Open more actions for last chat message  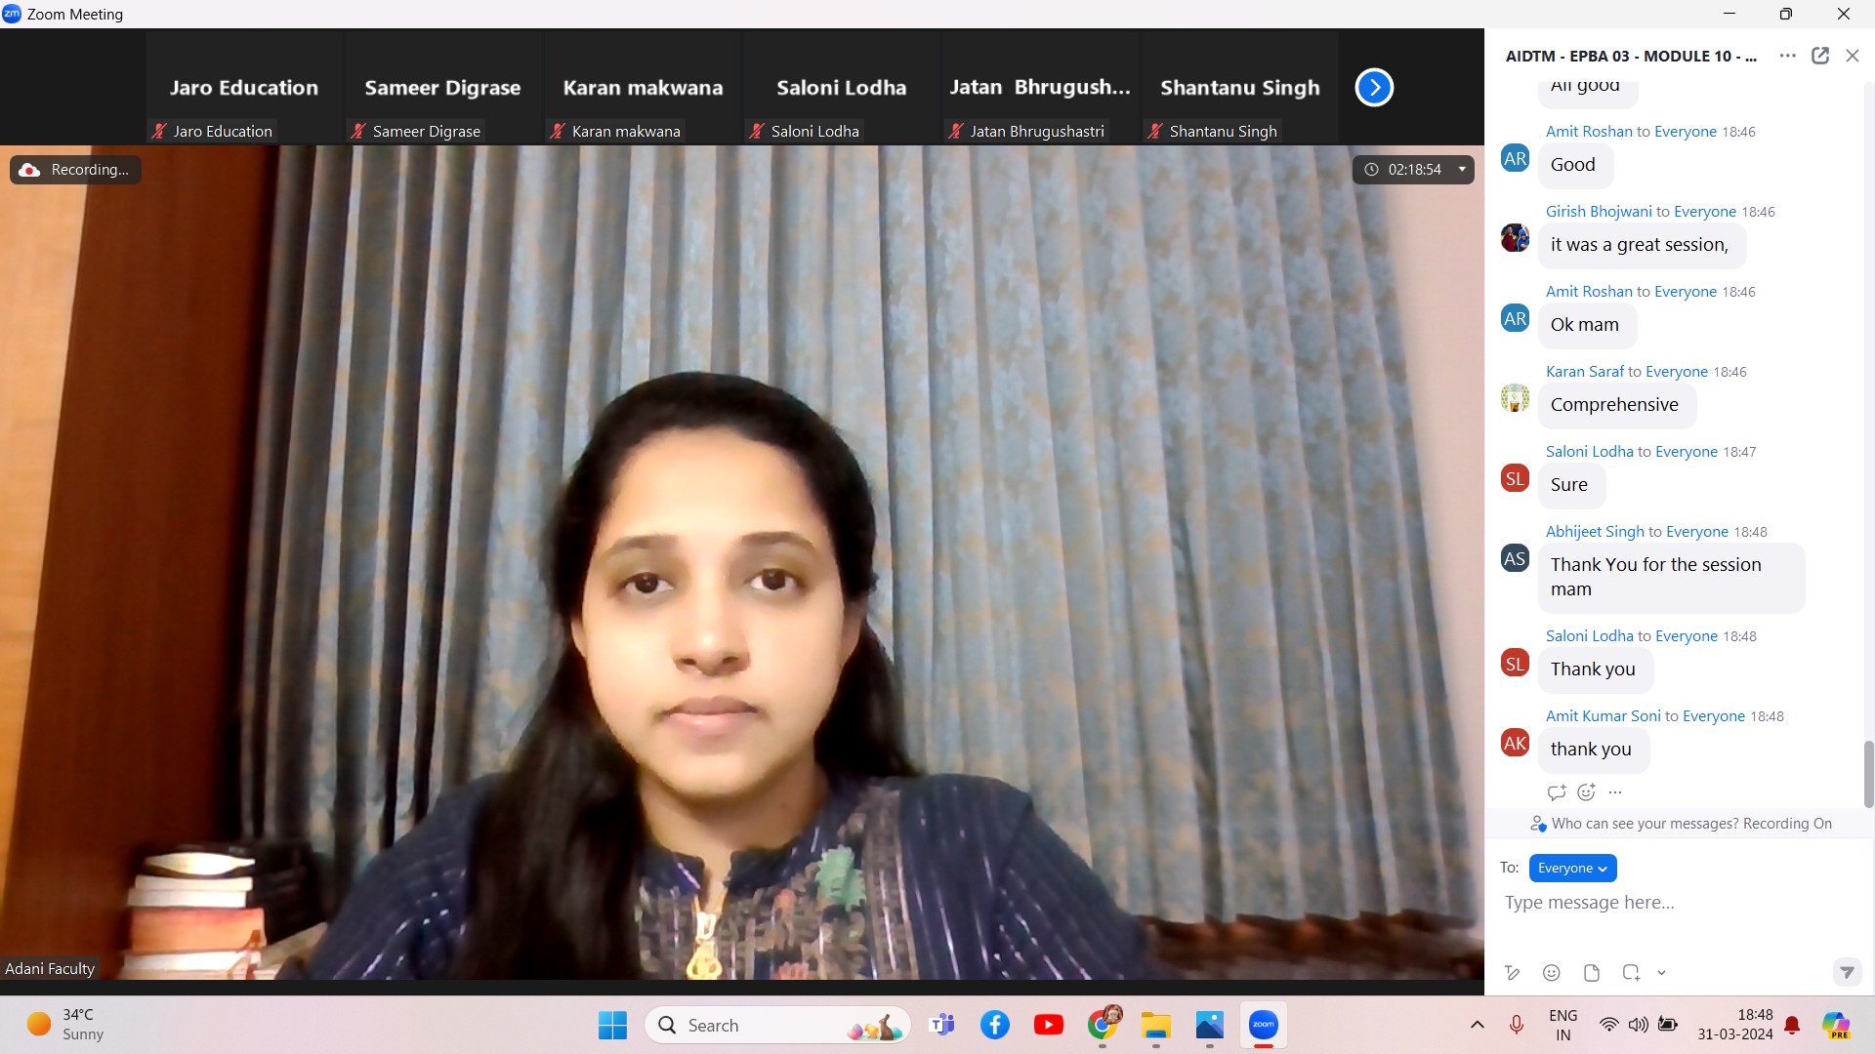point(1615,792)
